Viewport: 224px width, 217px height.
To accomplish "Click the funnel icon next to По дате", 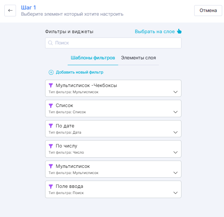I will [x=51, y=126].
